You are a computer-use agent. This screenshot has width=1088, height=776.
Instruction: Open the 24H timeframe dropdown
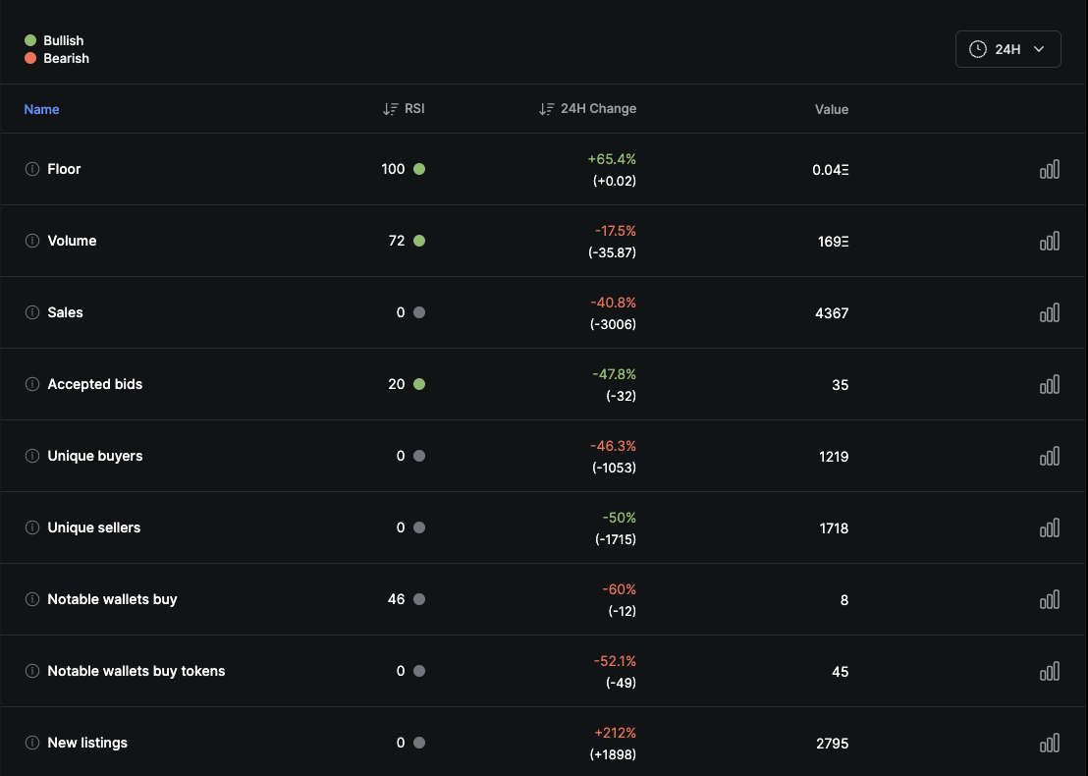tap(1007, 49)
